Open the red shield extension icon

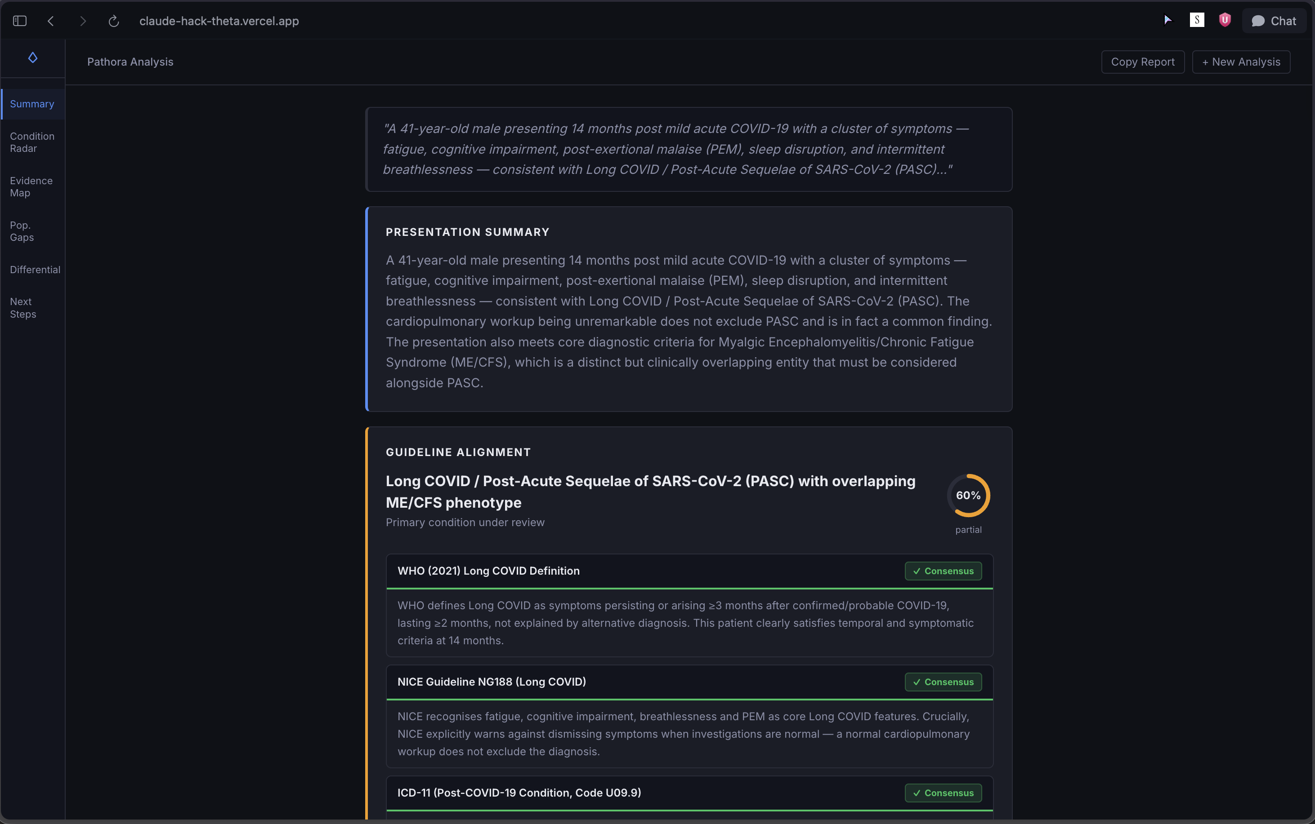click(x=1225, y=20)
